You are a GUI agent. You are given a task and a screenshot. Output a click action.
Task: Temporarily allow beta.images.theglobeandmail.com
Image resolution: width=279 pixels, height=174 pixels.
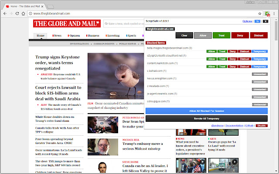pyautogui.click(x=260, y=51)
